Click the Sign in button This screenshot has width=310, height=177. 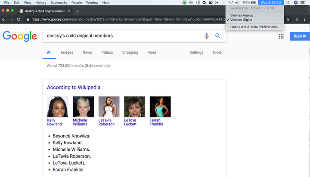click(300, 36)
